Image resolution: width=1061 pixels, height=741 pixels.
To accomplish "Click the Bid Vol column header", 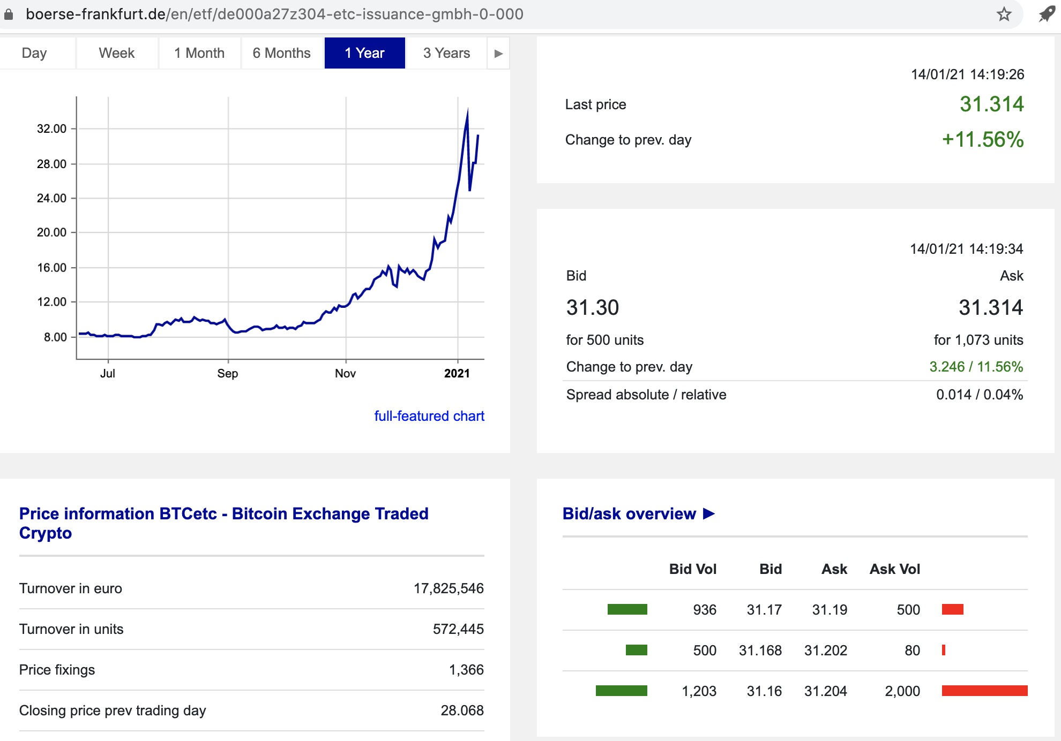I will (693, 569).
